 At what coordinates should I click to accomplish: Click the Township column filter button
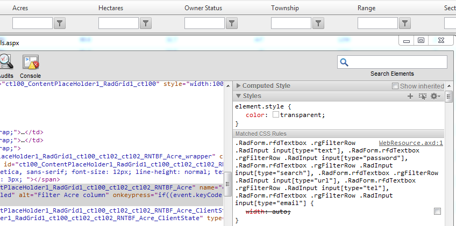click(x=318, y=23)
